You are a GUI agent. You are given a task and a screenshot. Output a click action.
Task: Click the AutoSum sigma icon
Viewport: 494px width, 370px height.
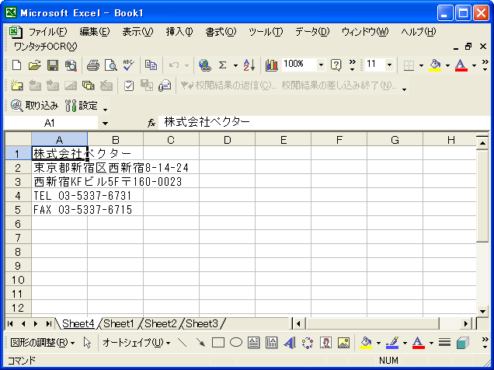[x=223, y=65]
